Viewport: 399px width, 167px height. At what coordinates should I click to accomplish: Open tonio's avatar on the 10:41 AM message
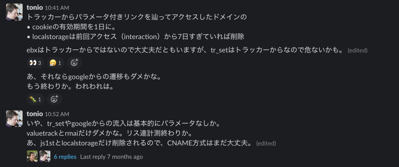[14, 12]
